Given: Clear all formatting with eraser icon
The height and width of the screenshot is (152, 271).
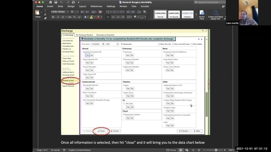Looking at the screenshot, I should pos(100,12).
